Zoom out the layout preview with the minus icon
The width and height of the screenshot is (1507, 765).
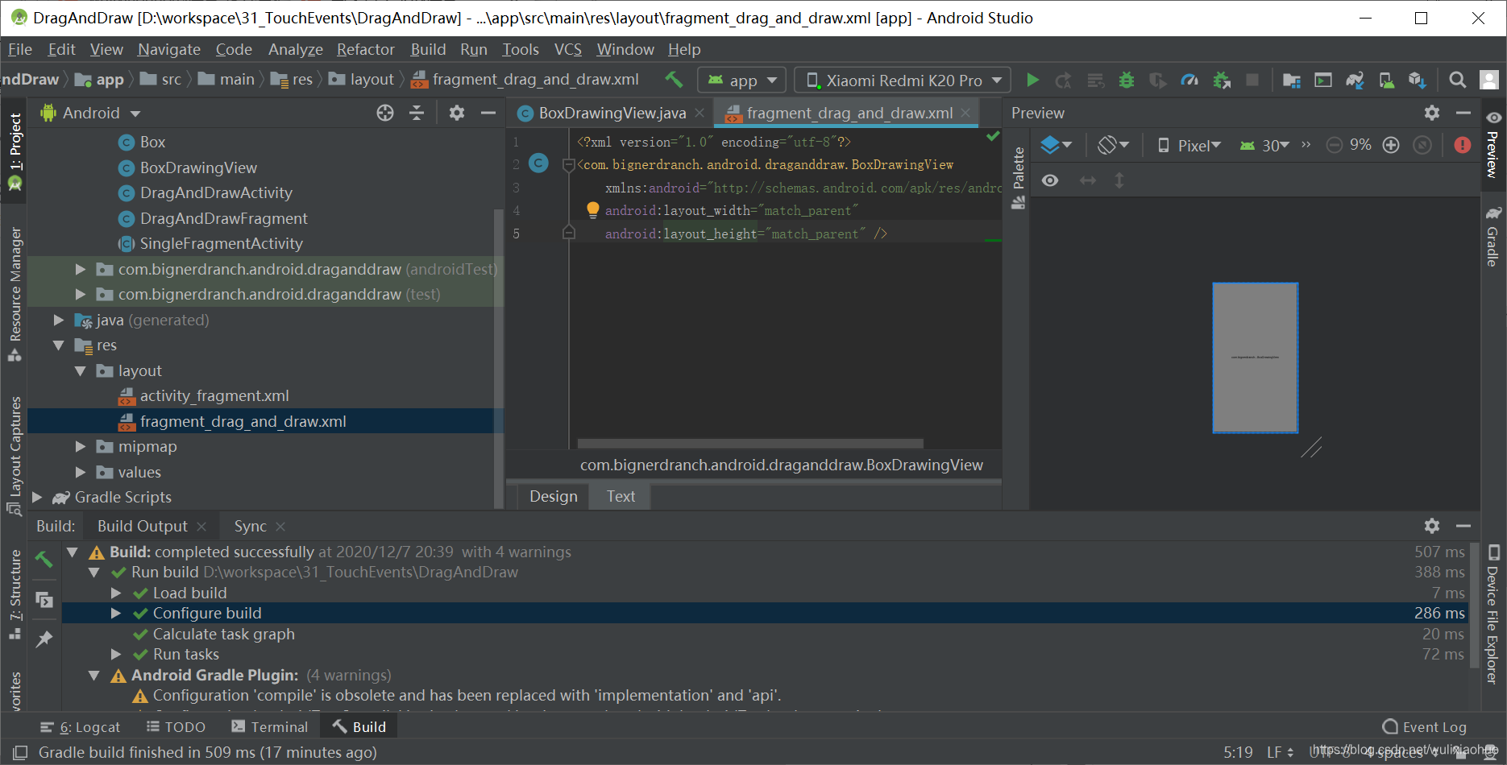1335,145
